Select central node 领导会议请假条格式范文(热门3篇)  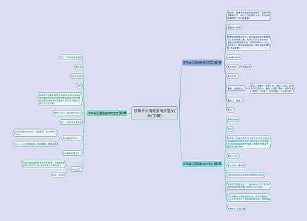tap(154, 113)
